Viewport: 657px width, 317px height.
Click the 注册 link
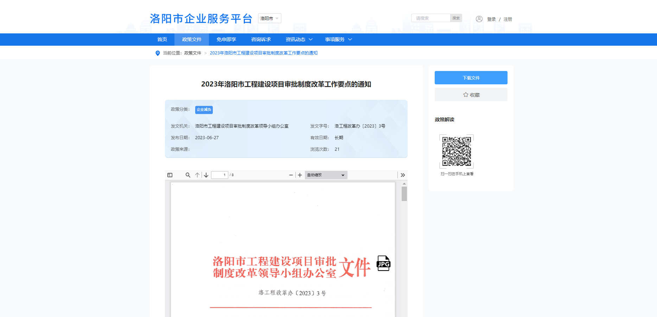click(x=508, y=19)
